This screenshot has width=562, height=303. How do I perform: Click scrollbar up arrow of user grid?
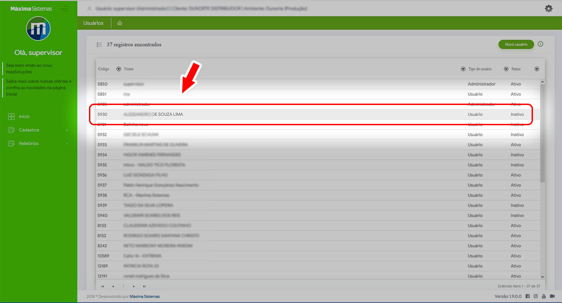tap(542, 82)
